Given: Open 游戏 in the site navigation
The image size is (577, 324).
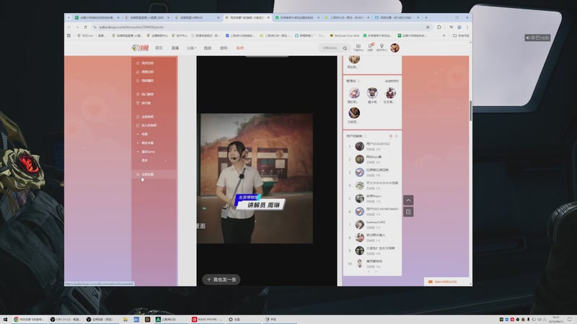Looking at the screenshot, I should click(224, 48).
